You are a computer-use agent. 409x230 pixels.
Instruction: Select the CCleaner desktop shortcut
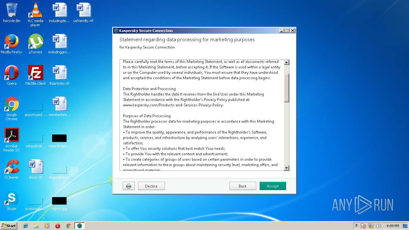point(12,169)
